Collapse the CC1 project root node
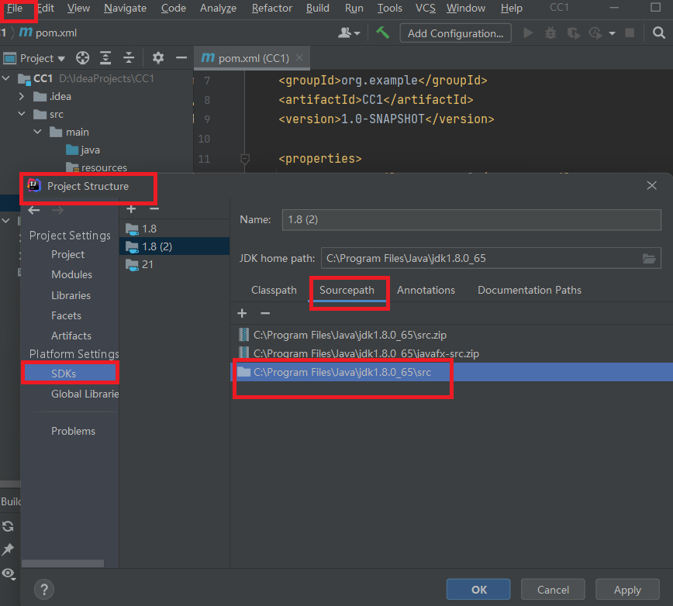The width and height of the screenshot is (673, 606). 6,78
